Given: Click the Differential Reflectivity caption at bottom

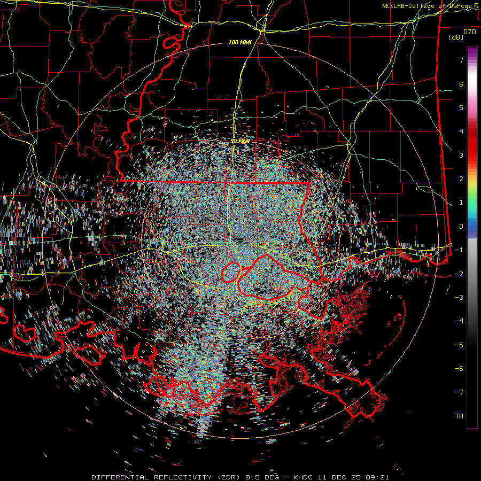Looking at the screenshot, I should 240,477.
